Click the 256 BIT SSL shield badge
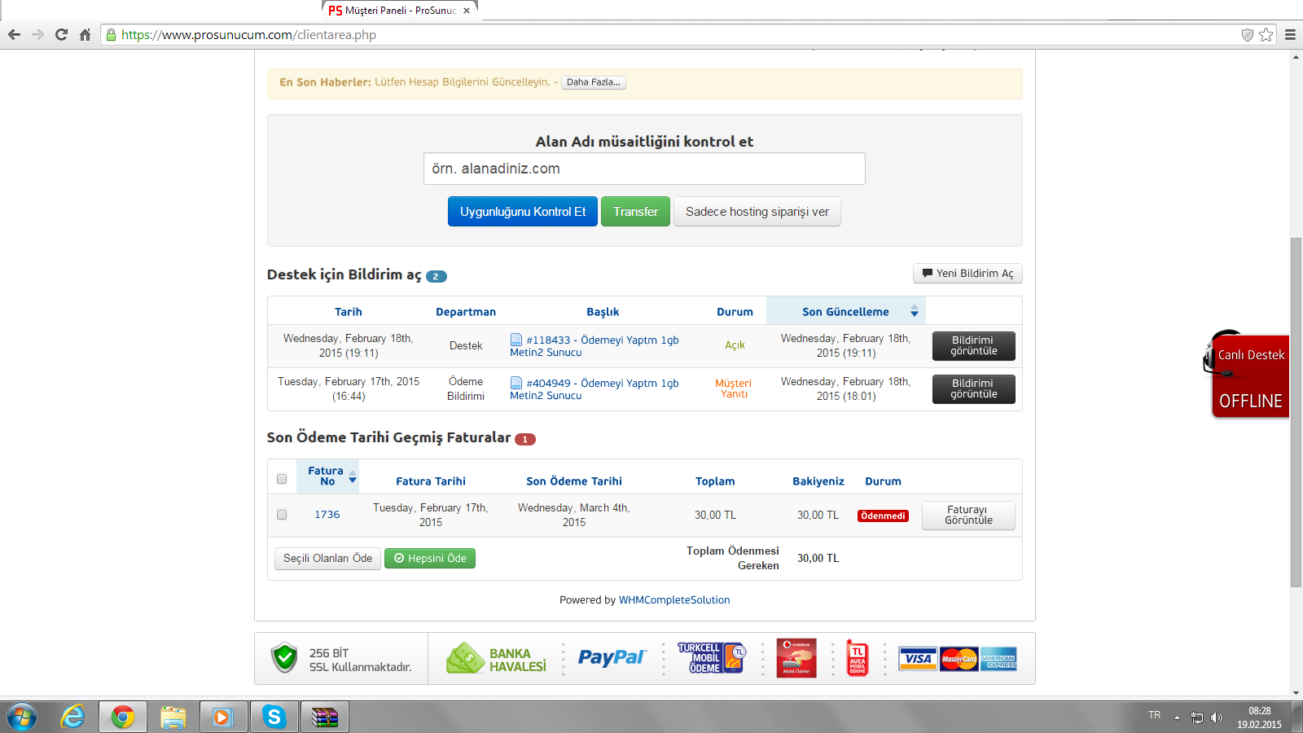The width and height of the screenshot is (1303, 733). (x=284, y=658)
